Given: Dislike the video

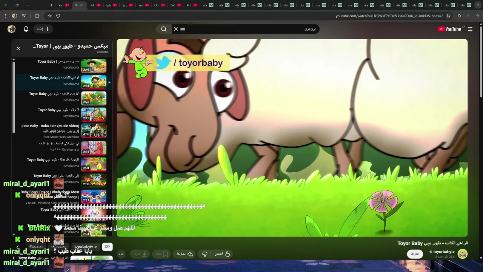Looking at the screenshot, I should (x=205, y=254).
